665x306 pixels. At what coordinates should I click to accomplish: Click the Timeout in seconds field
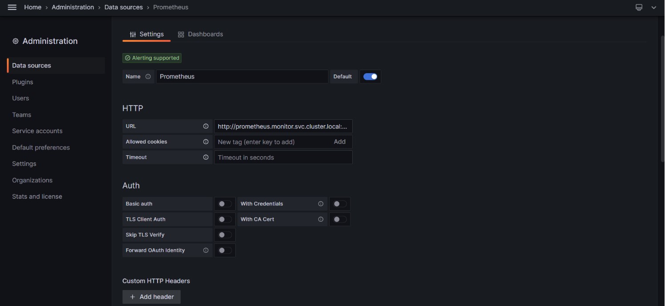coord(283,157)
